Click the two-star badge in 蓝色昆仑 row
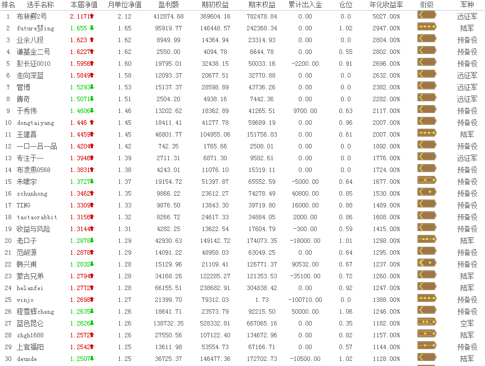This screenshot has height=366, width=485. pyautogui.click(x=426, y=322)
